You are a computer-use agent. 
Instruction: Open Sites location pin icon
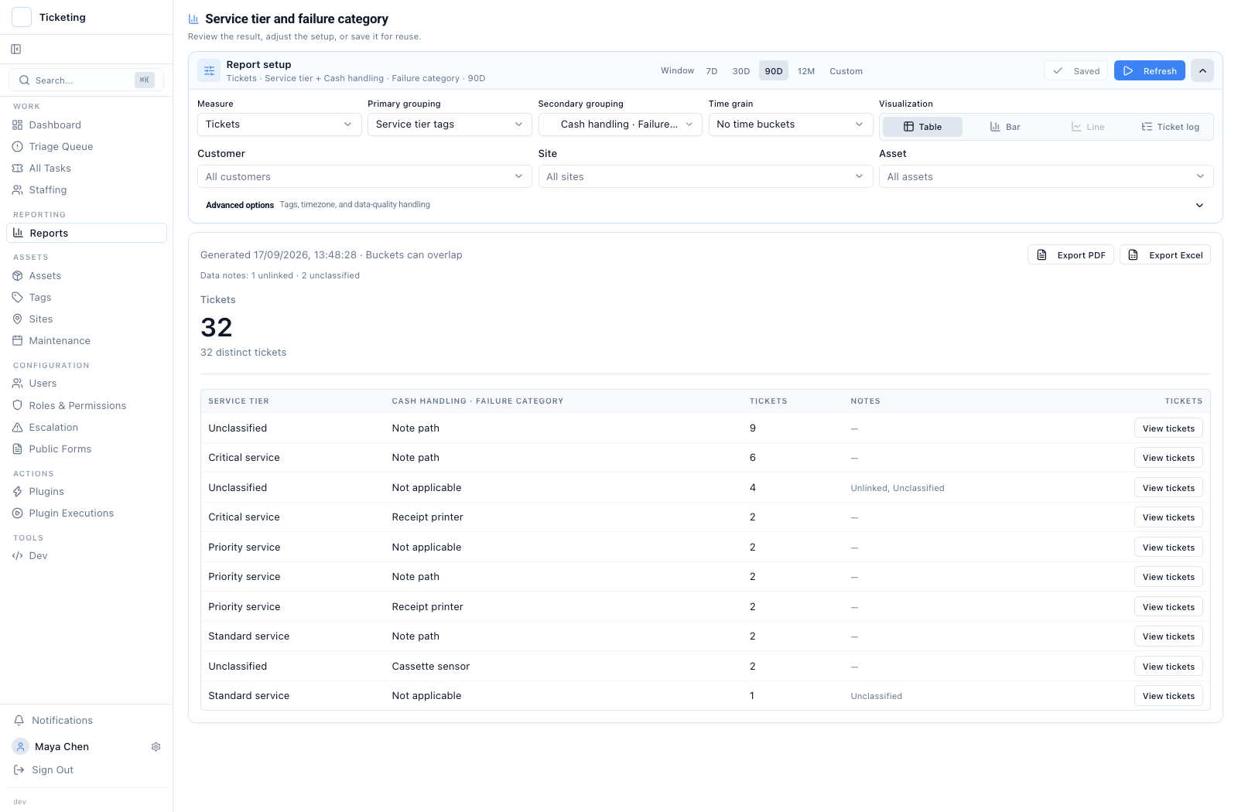coord(18,319)
